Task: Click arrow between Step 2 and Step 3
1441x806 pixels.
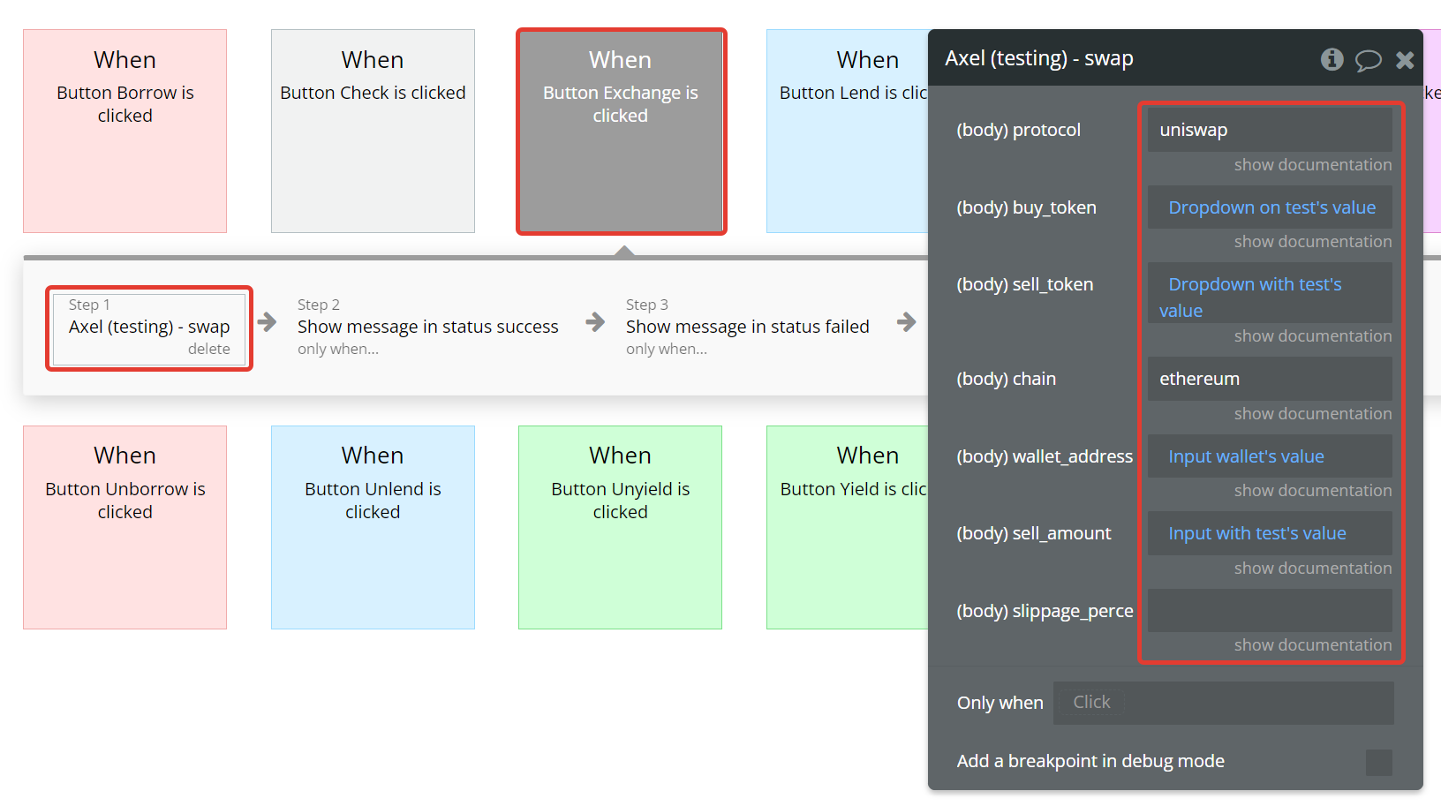Action: 596,322
